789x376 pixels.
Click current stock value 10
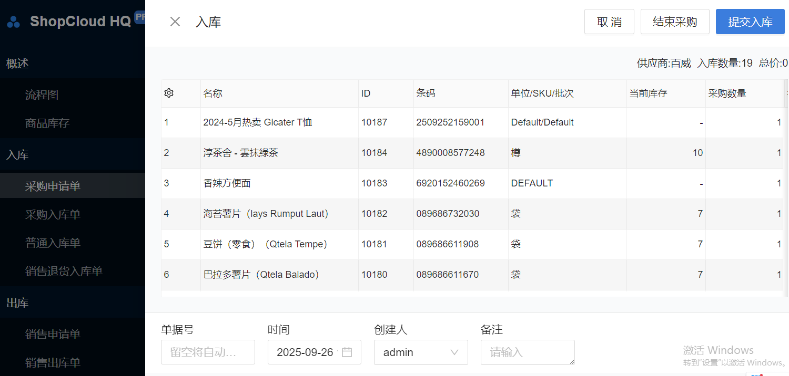click(x=697, y=153)
